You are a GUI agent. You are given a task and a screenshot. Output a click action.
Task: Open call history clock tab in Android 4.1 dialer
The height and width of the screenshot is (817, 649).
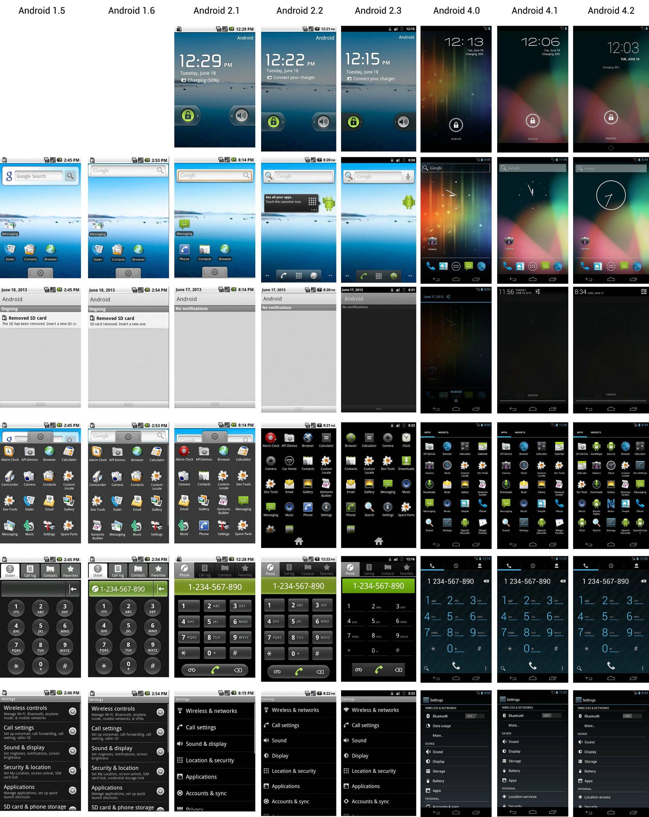point(533,566)
